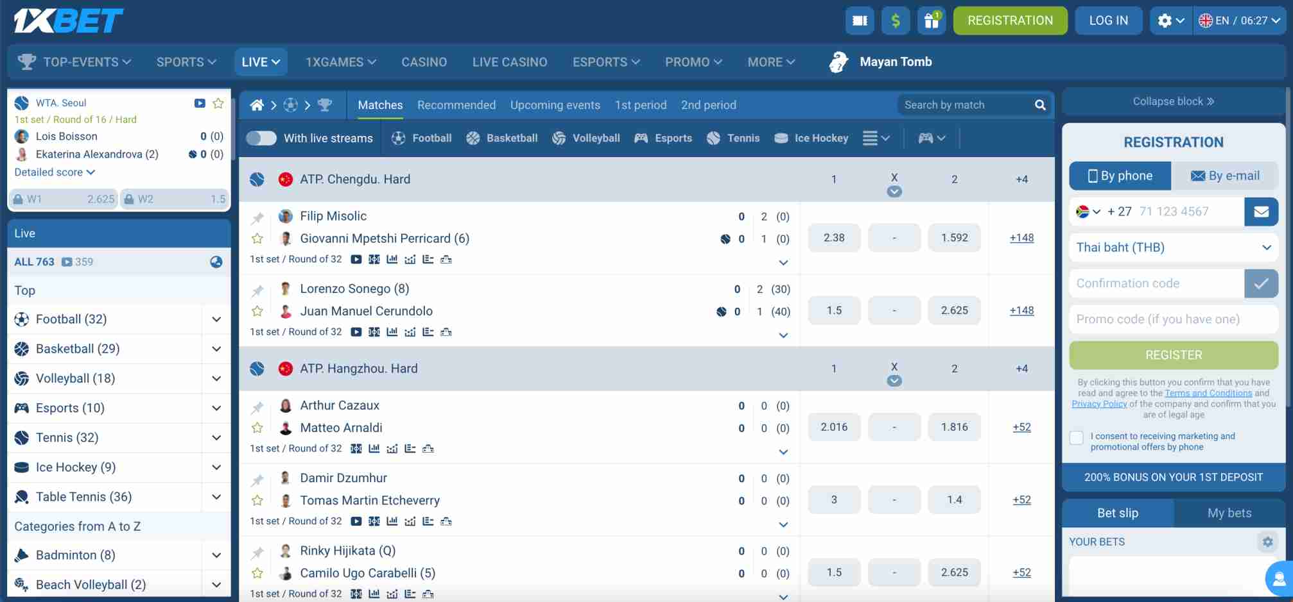1293x602 pixels.
Task: Open the search by match magnifier icon
Action: click(x=1040, y=105)
